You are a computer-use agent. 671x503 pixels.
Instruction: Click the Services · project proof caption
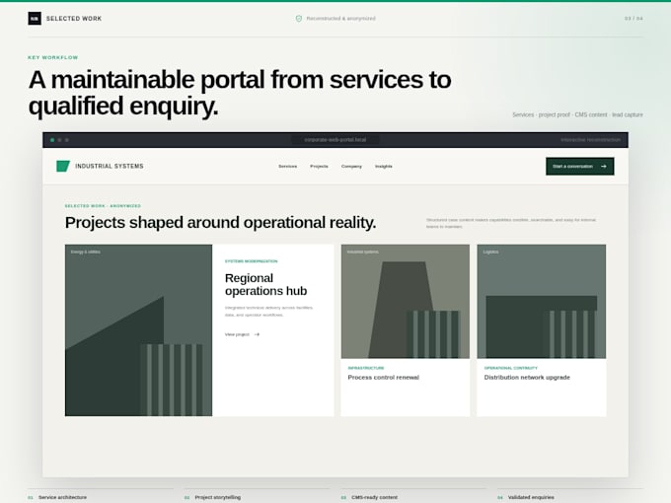577,114
